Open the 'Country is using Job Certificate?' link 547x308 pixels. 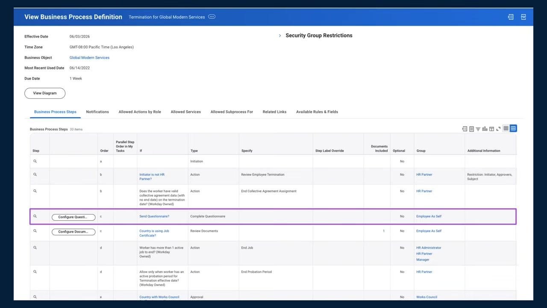154,233
